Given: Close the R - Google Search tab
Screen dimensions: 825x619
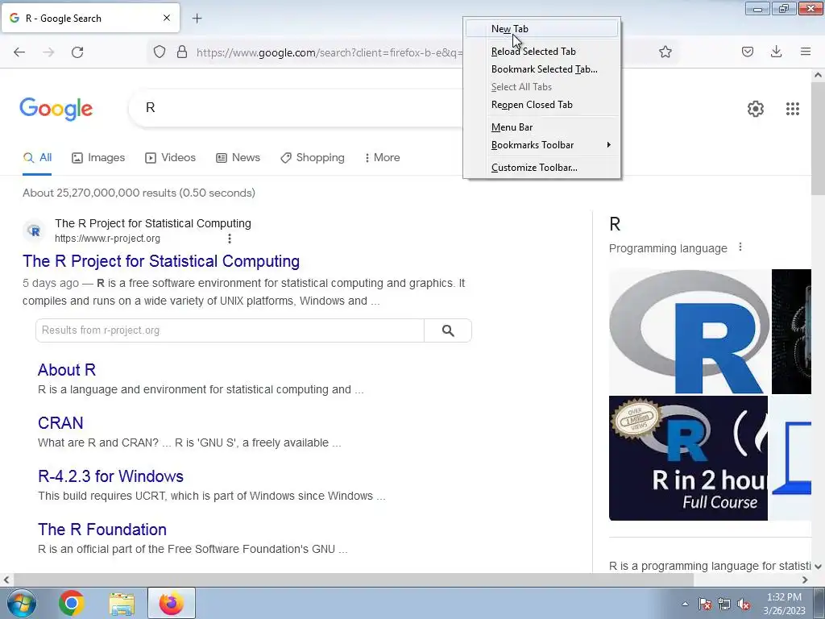Looking at the screenshot, I should pos(166,18).
